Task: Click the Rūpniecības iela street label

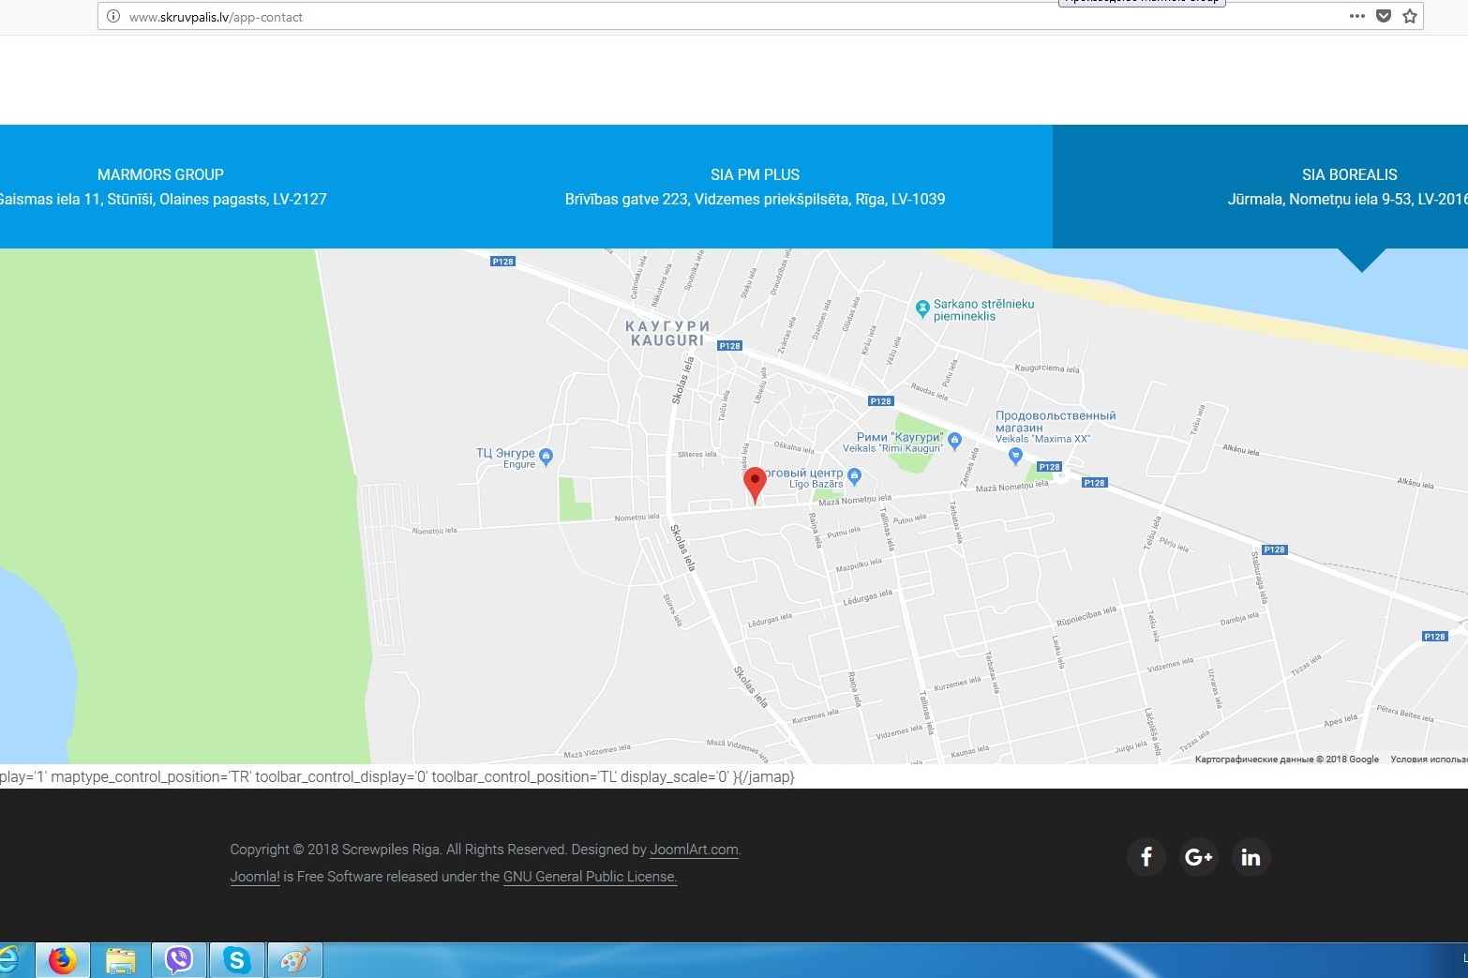Action: tap(1086, 616)
